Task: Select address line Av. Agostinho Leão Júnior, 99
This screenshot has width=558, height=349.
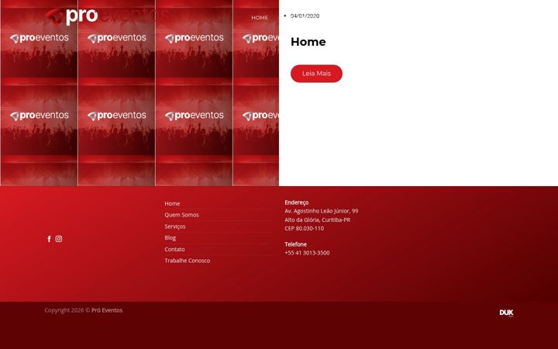Action: pos(322,211)
